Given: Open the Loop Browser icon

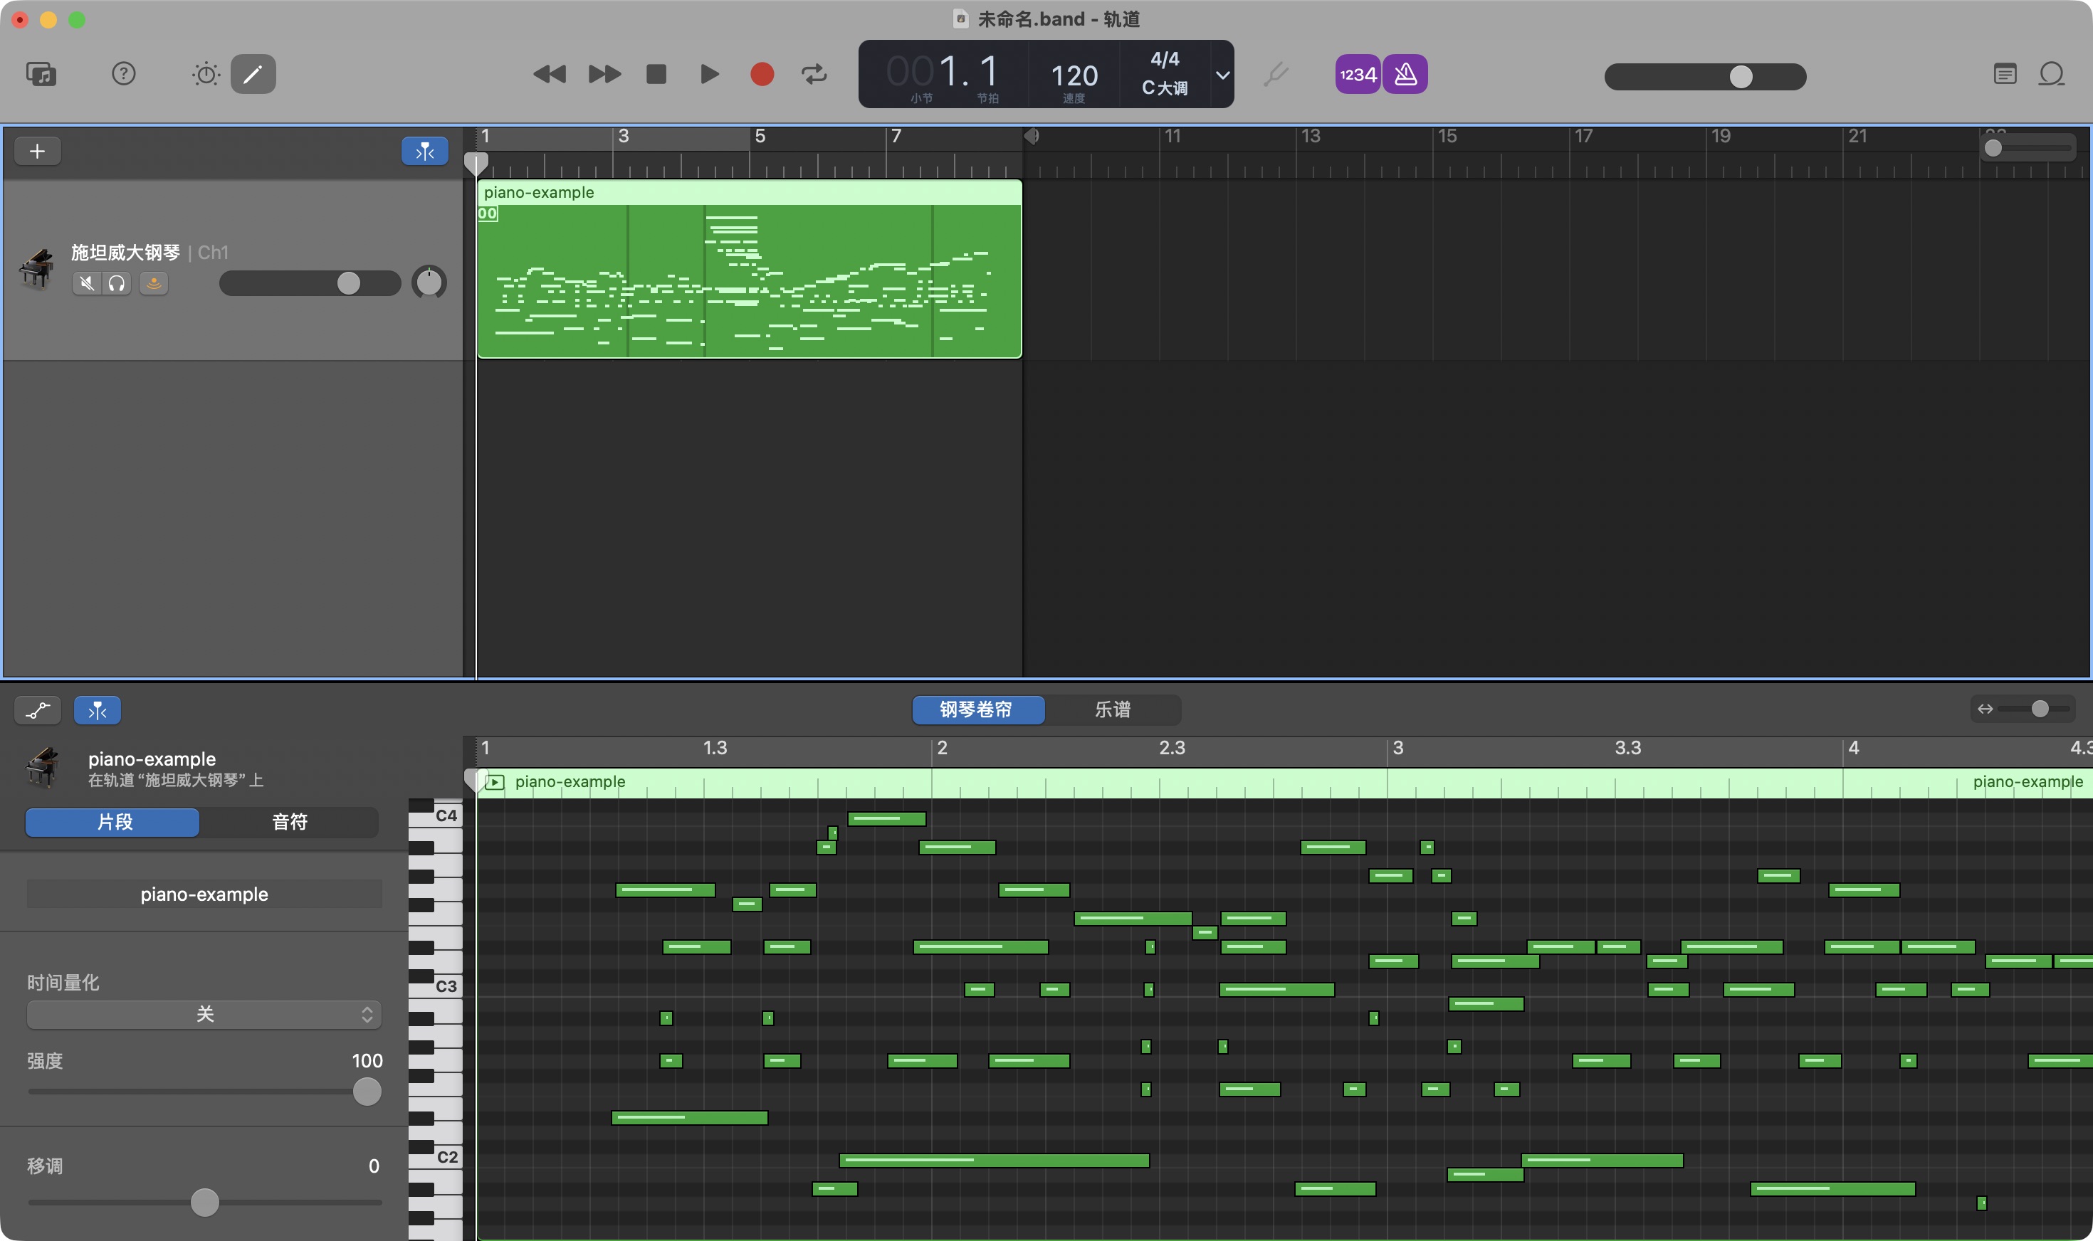Looking at the screenshot, I should (2051, 75).
